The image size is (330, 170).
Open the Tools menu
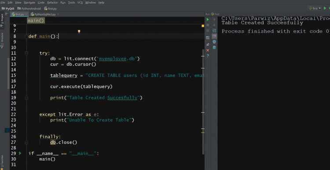coord(71,3)
